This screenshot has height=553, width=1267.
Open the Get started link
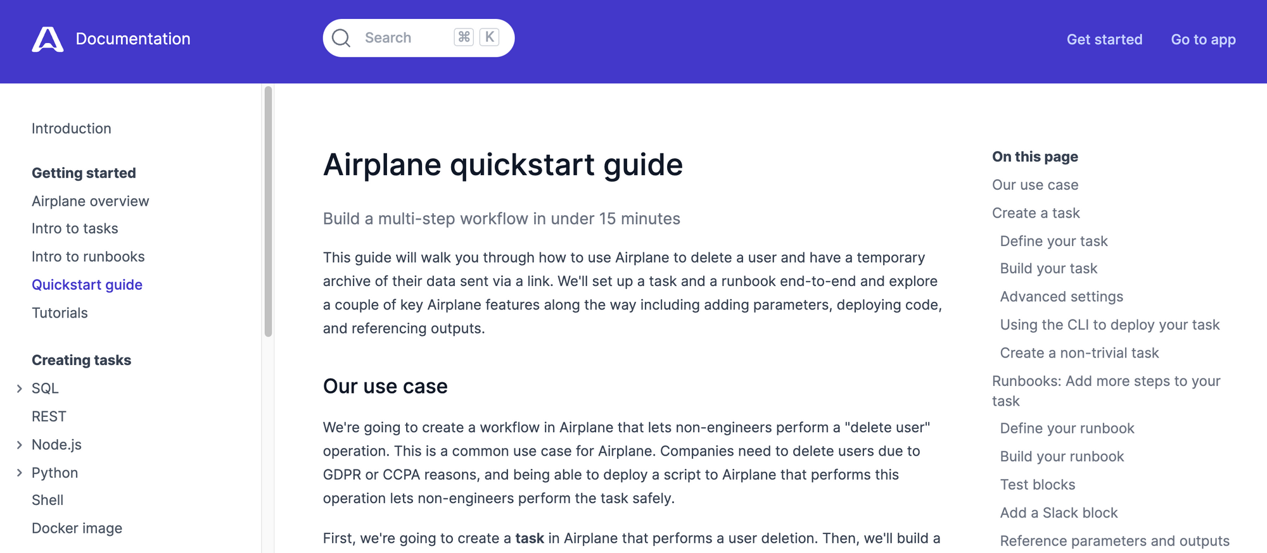pyautogui.click(x=1104, y=39)
